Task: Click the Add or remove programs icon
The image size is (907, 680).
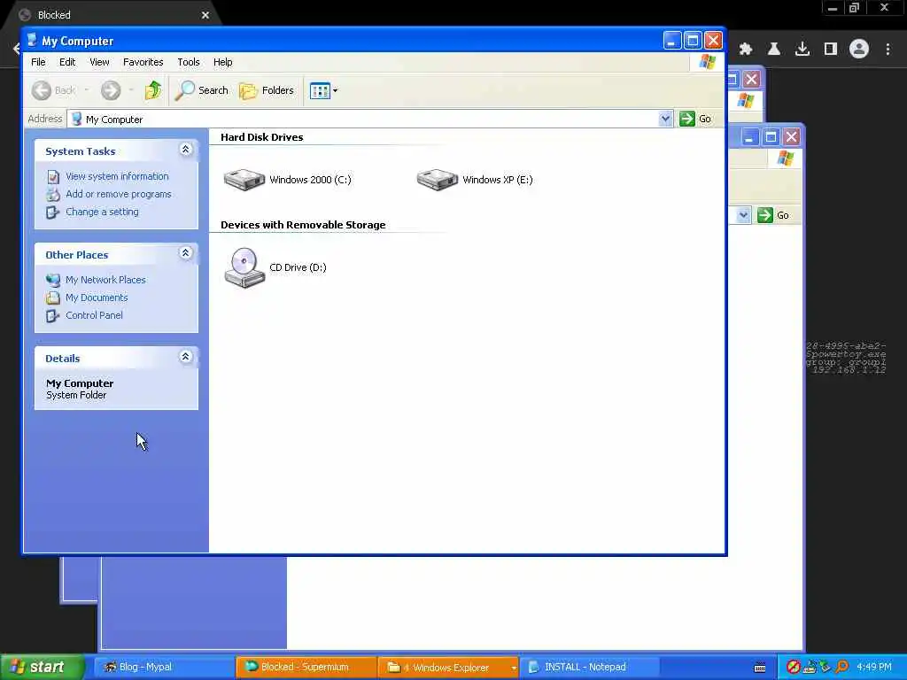Action: click(53, 194)
